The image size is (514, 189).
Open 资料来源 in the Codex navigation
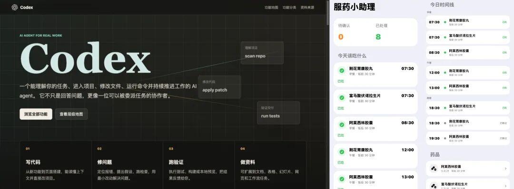[307, 7]
